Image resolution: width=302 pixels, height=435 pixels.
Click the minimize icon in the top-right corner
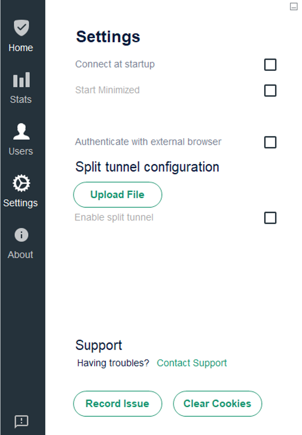click(x=294, y=7)
